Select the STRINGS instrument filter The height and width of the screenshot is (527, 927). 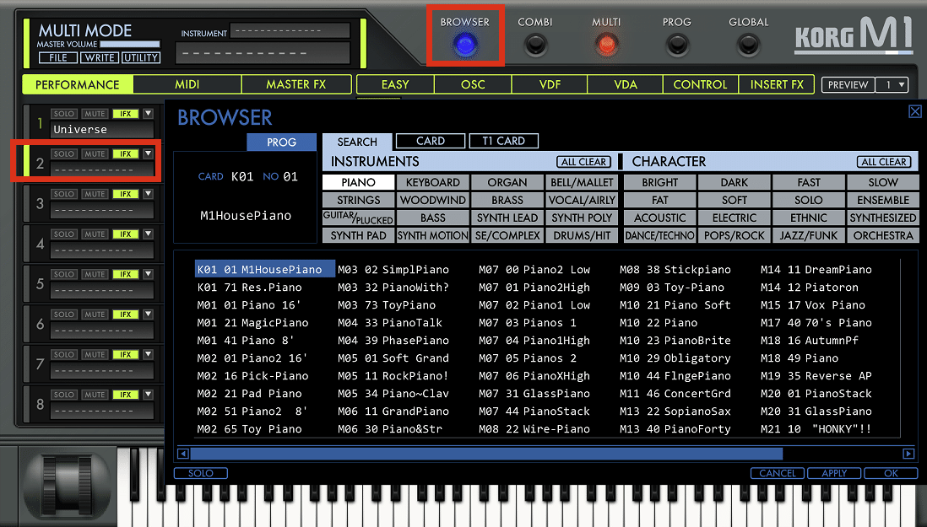click(358, 200)
